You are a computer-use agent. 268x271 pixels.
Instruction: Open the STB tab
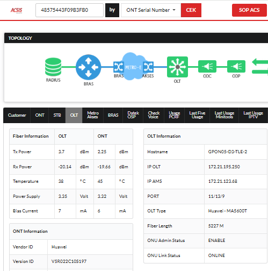click(57, 115)
